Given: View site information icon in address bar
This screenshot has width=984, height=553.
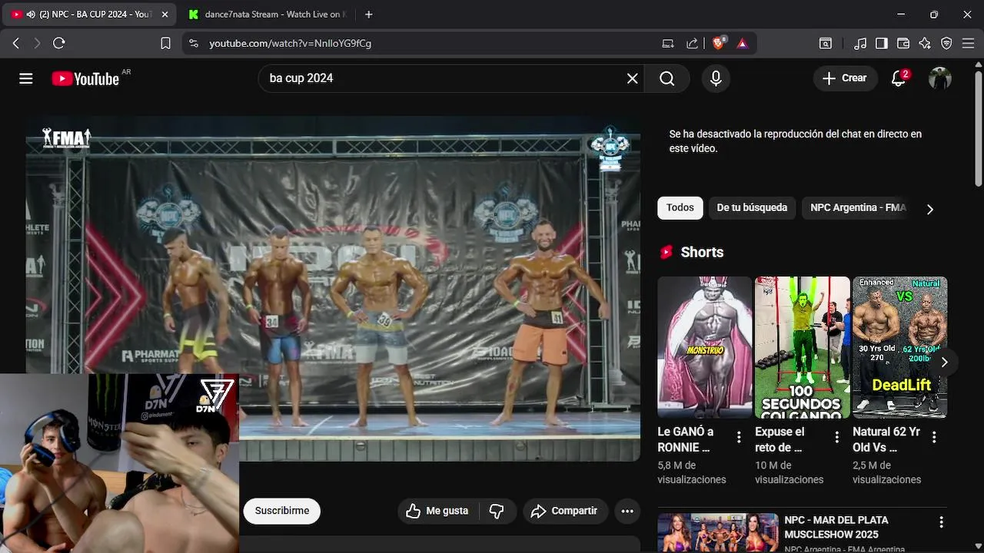Looking at the screenshot, I should (194, 44).
